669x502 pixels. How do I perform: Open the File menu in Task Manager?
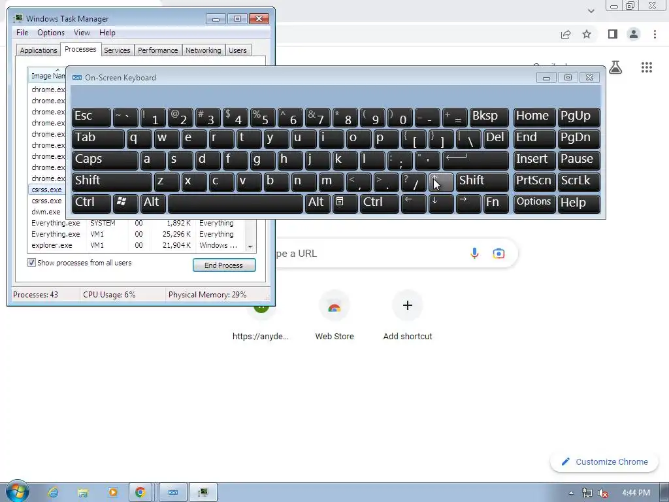tap(22, 33)
